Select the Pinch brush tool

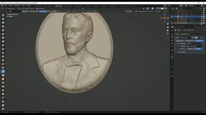coord(3,68)
